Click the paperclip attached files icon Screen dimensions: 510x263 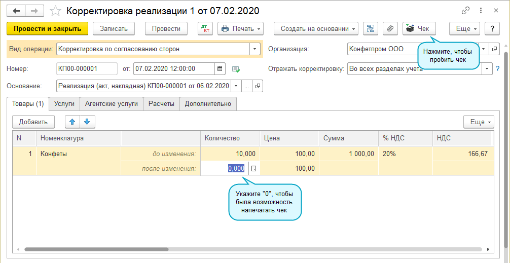pyautogui.click(x=390, y=29)
